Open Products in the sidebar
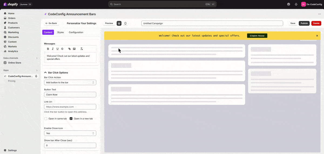Viewport: 324px width, 154px height. (13, 23)
